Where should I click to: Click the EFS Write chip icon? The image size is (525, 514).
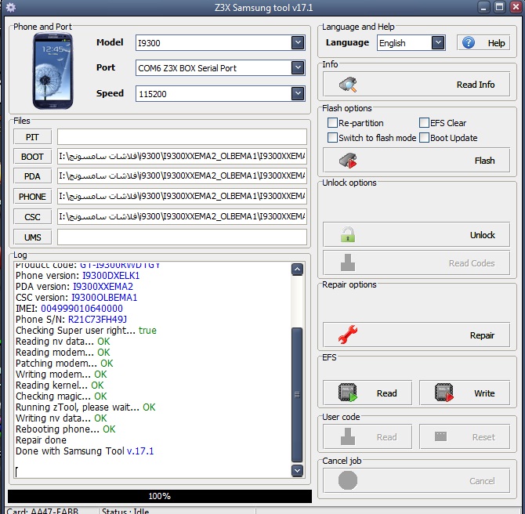coord(444,393)
